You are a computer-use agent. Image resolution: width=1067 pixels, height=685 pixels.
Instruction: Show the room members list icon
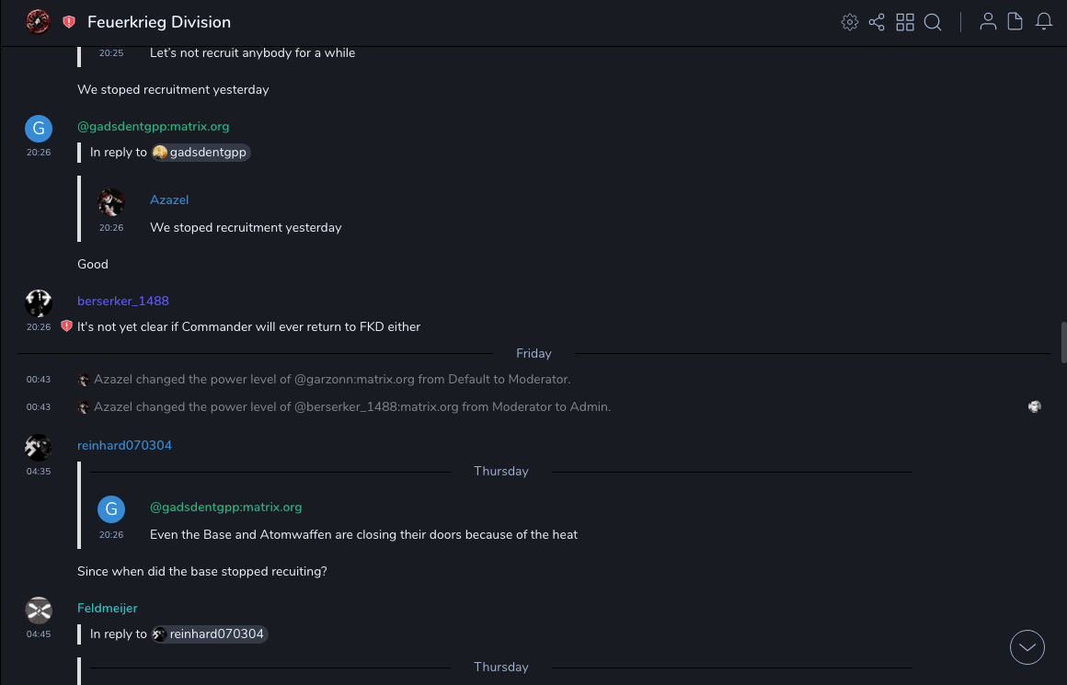pos(988,22)
